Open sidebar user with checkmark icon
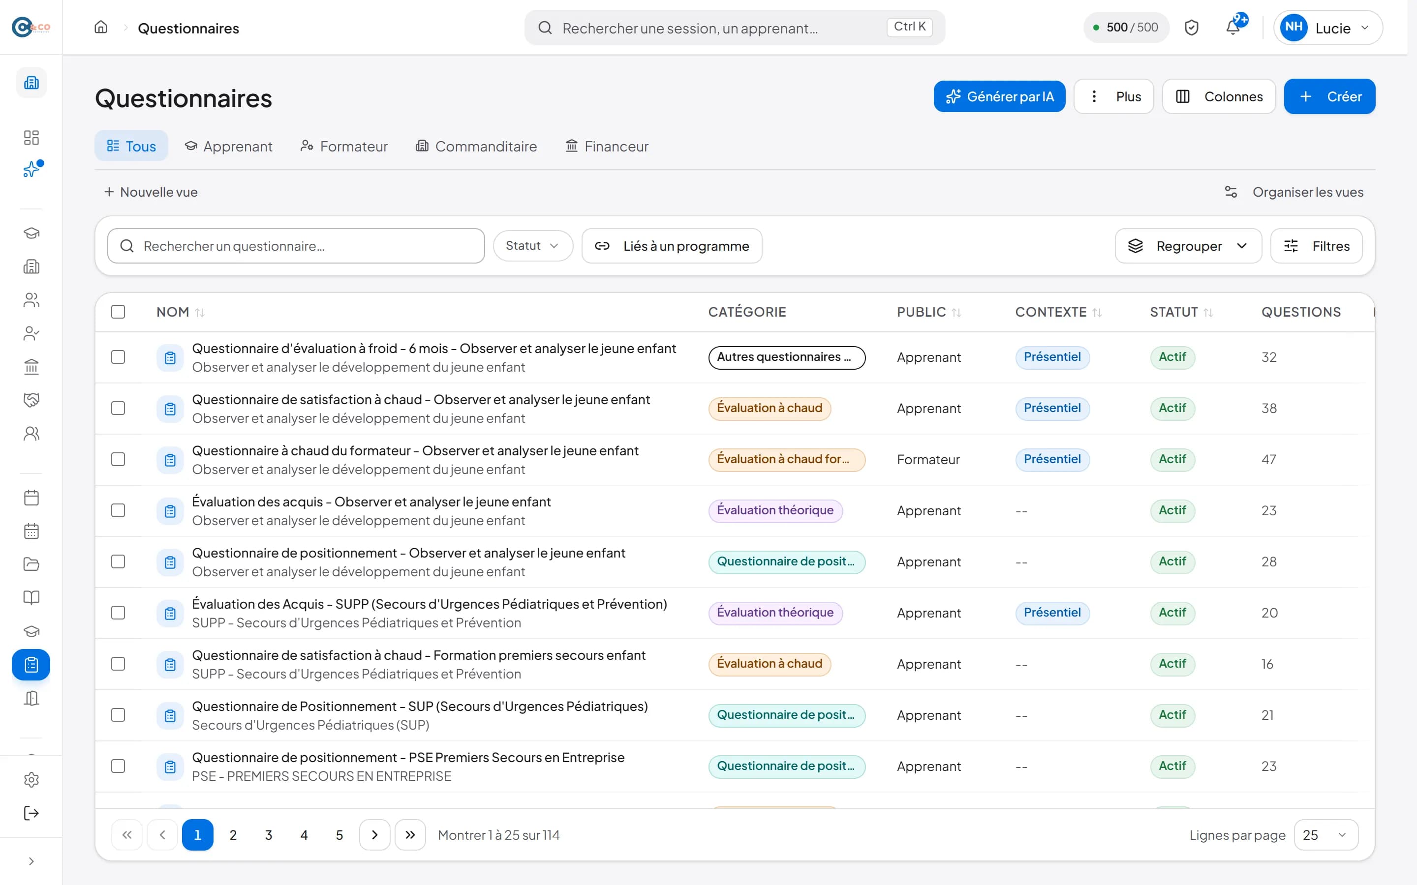This screenshot has height=885, width=1417. [x=31, y=334]
